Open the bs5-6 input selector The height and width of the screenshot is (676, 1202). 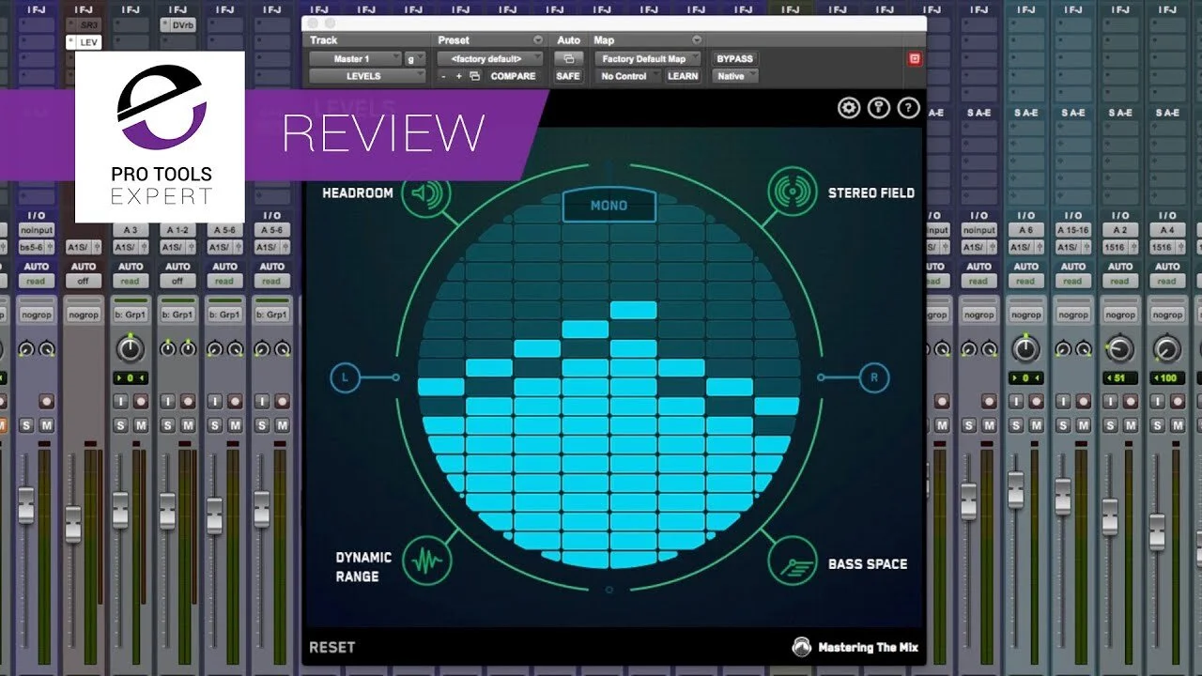[36, 247]
